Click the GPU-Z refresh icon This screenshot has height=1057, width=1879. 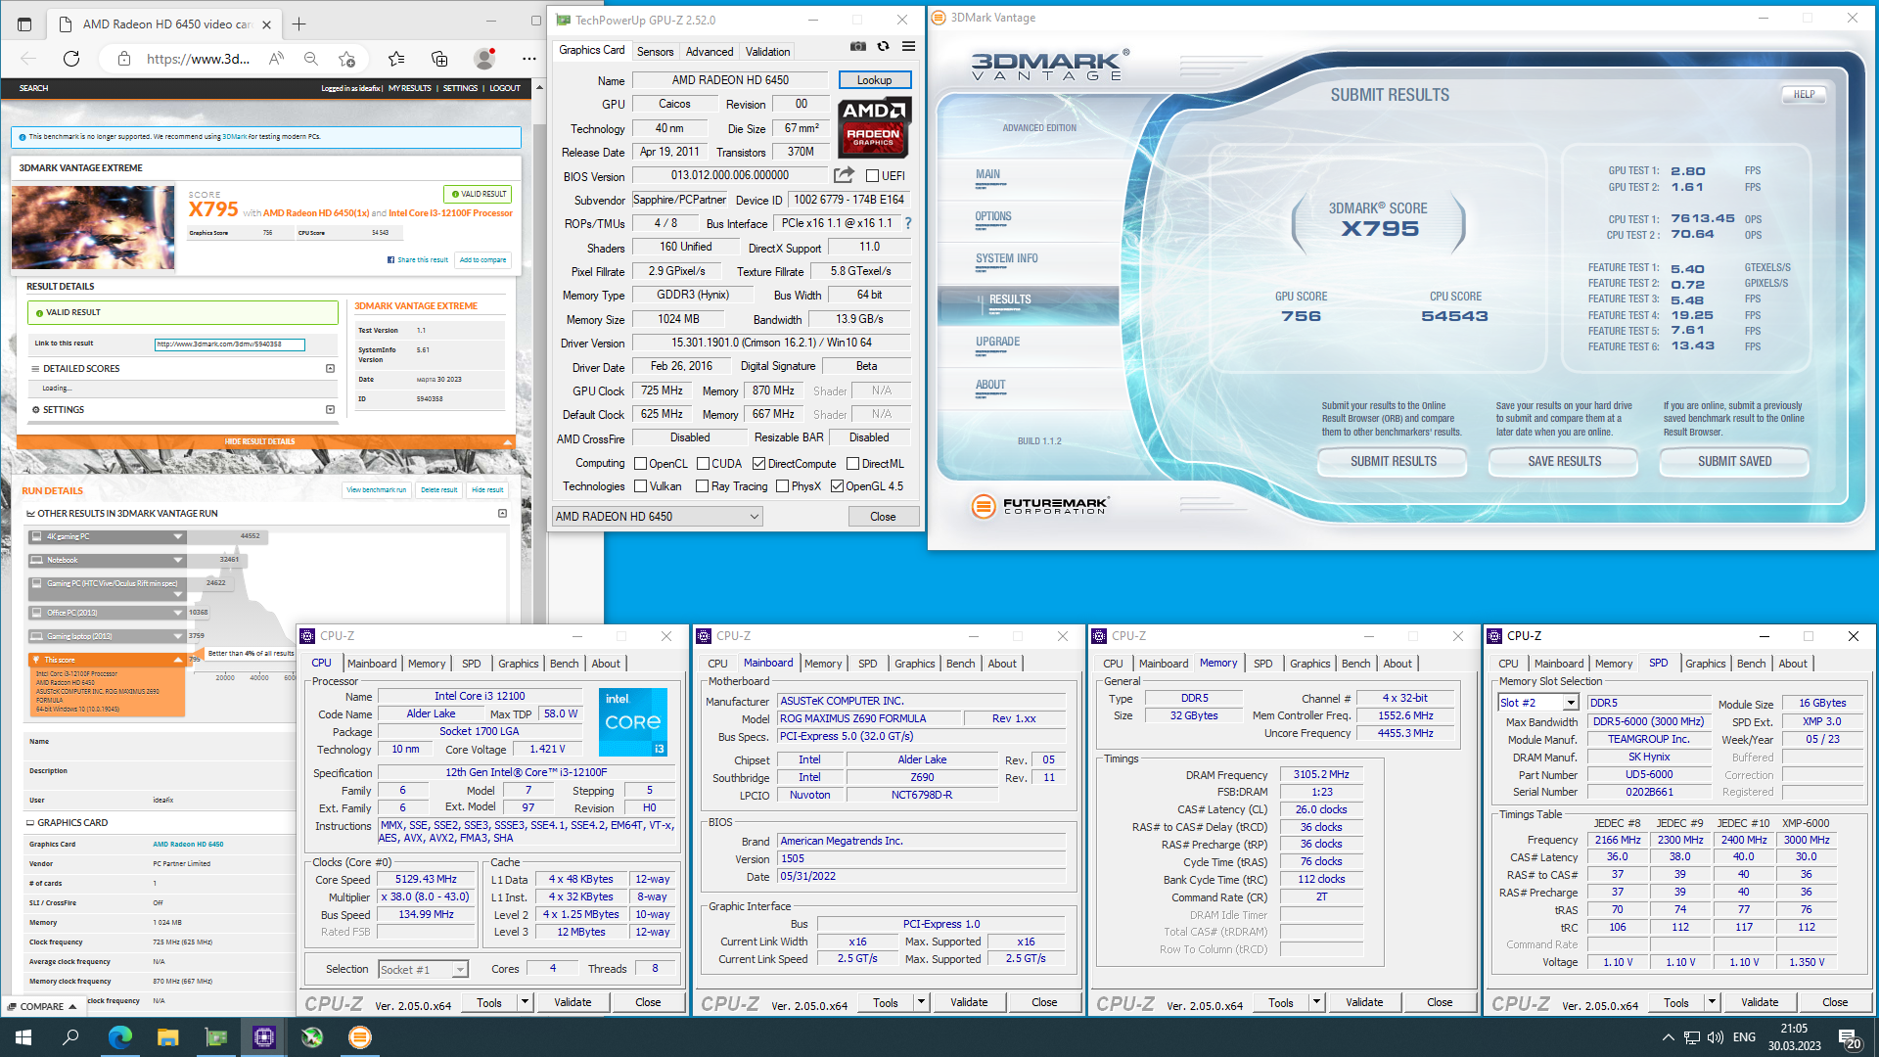[883, 46]
